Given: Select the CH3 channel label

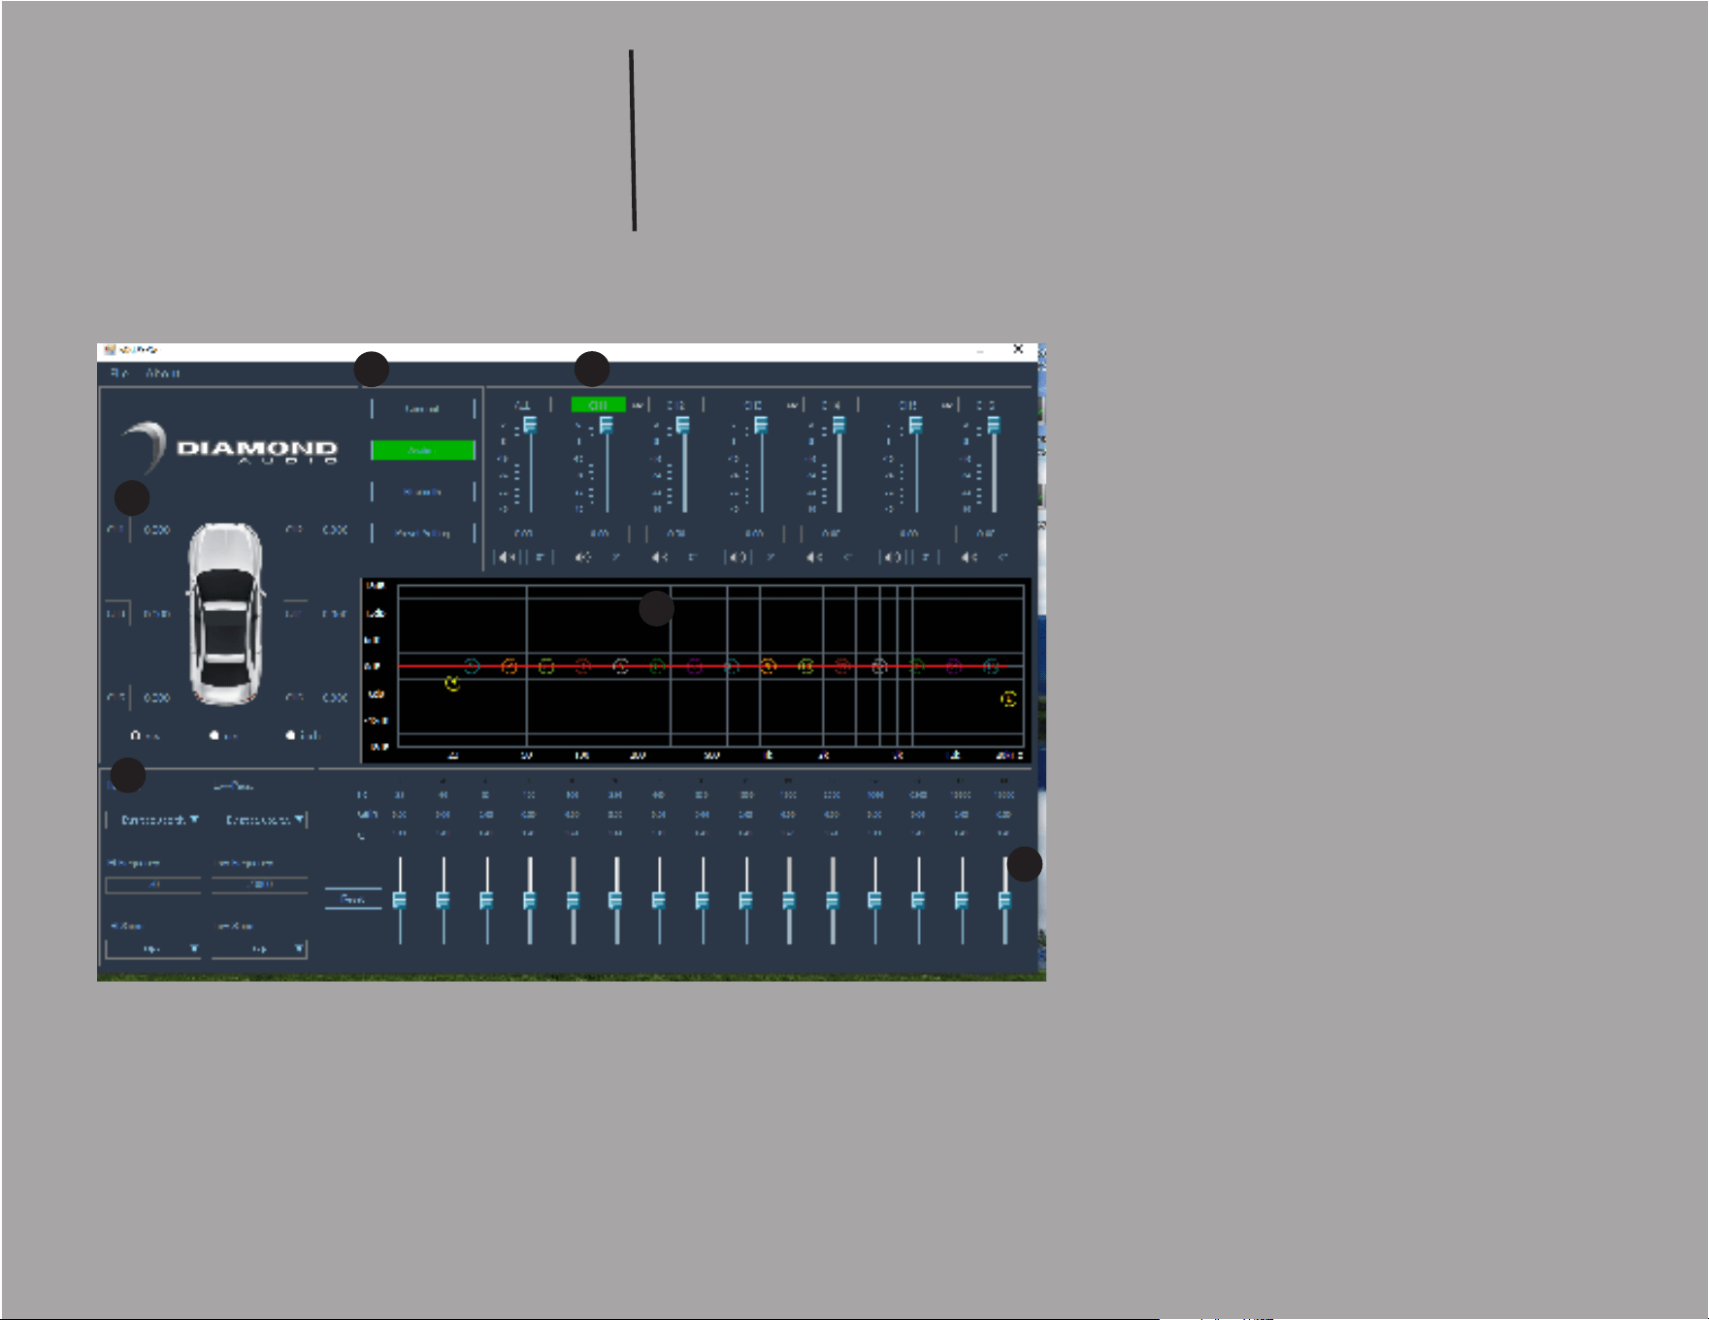Looking at the screenshot, I should coord(753,405).
